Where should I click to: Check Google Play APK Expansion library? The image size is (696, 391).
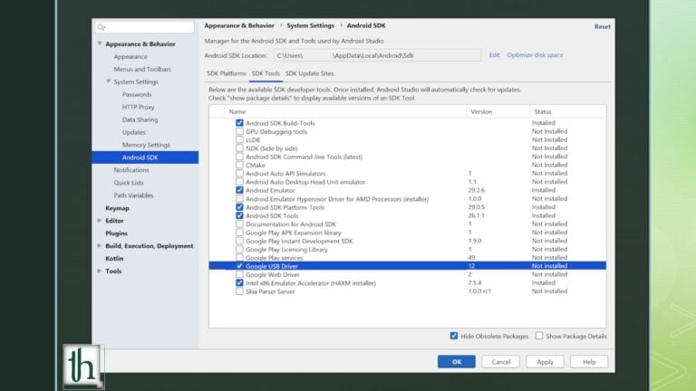(x=239, y=233)
